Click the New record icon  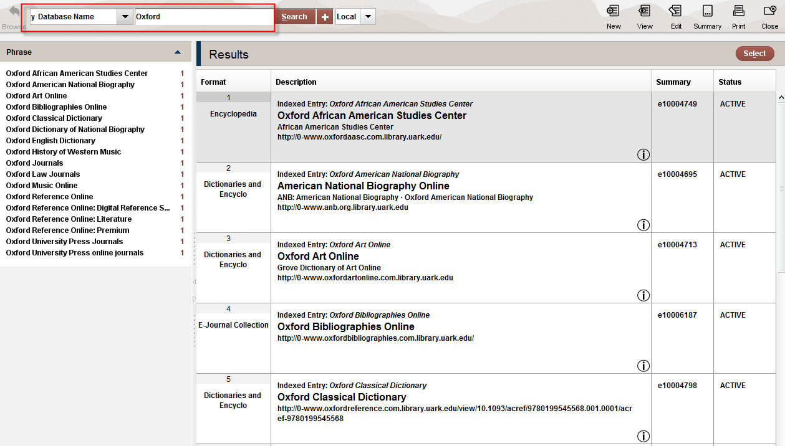[614, 11]
